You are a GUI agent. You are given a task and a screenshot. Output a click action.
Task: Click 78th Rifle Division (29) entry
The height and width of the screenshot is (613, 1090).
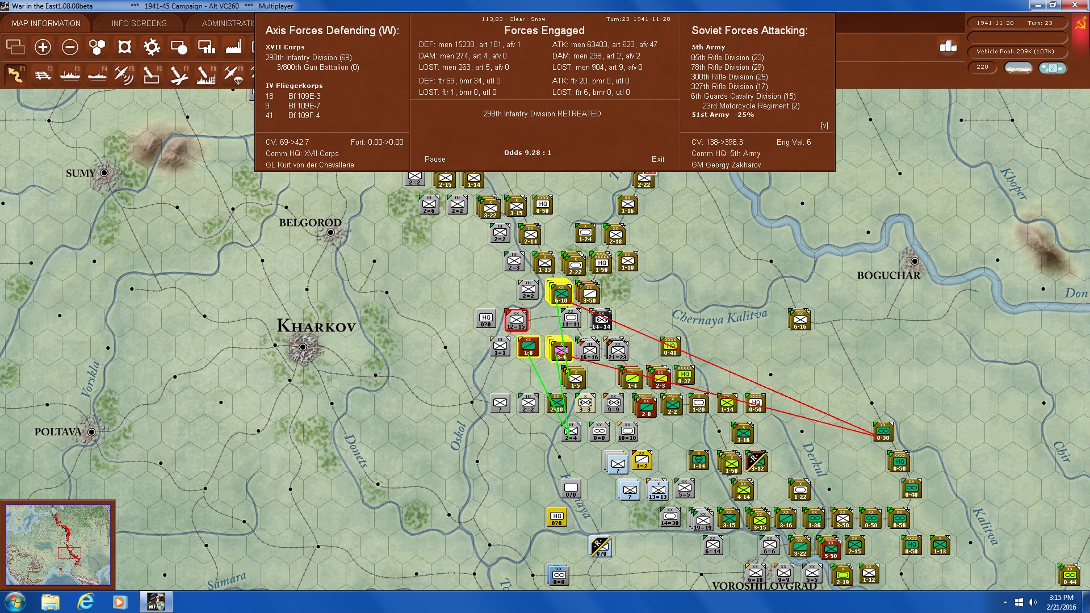tap(727, 68)
